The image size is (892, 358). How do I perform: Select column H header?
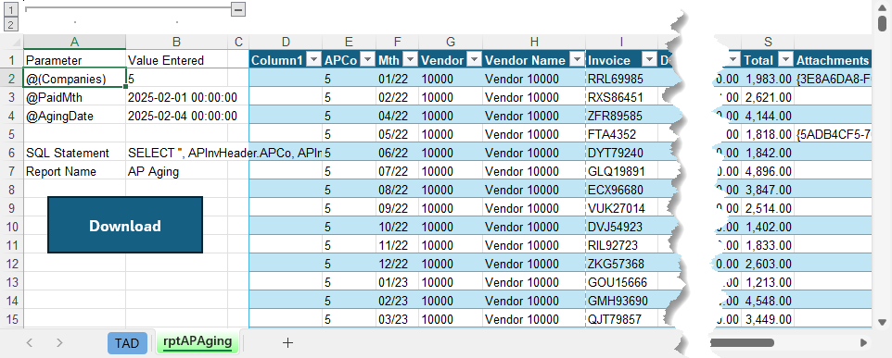533,42
